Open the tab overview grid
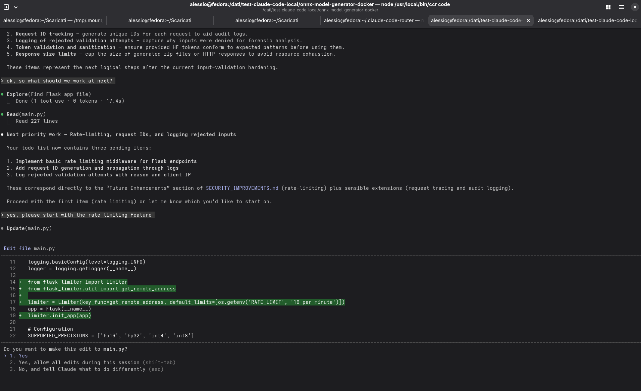The height and width of the screenshot is (391, 641). click(x=608, y=7)
